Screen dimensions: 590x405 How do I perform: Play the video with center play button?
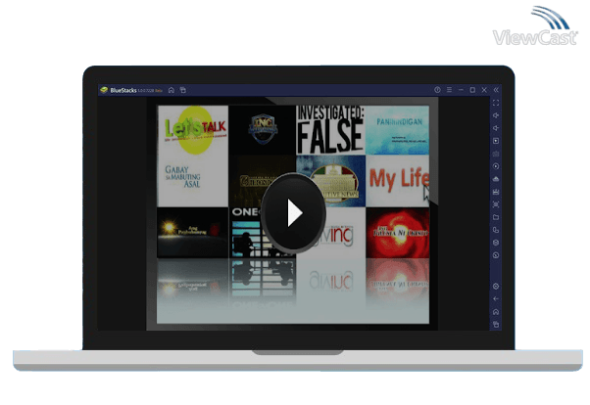(294, 213)
